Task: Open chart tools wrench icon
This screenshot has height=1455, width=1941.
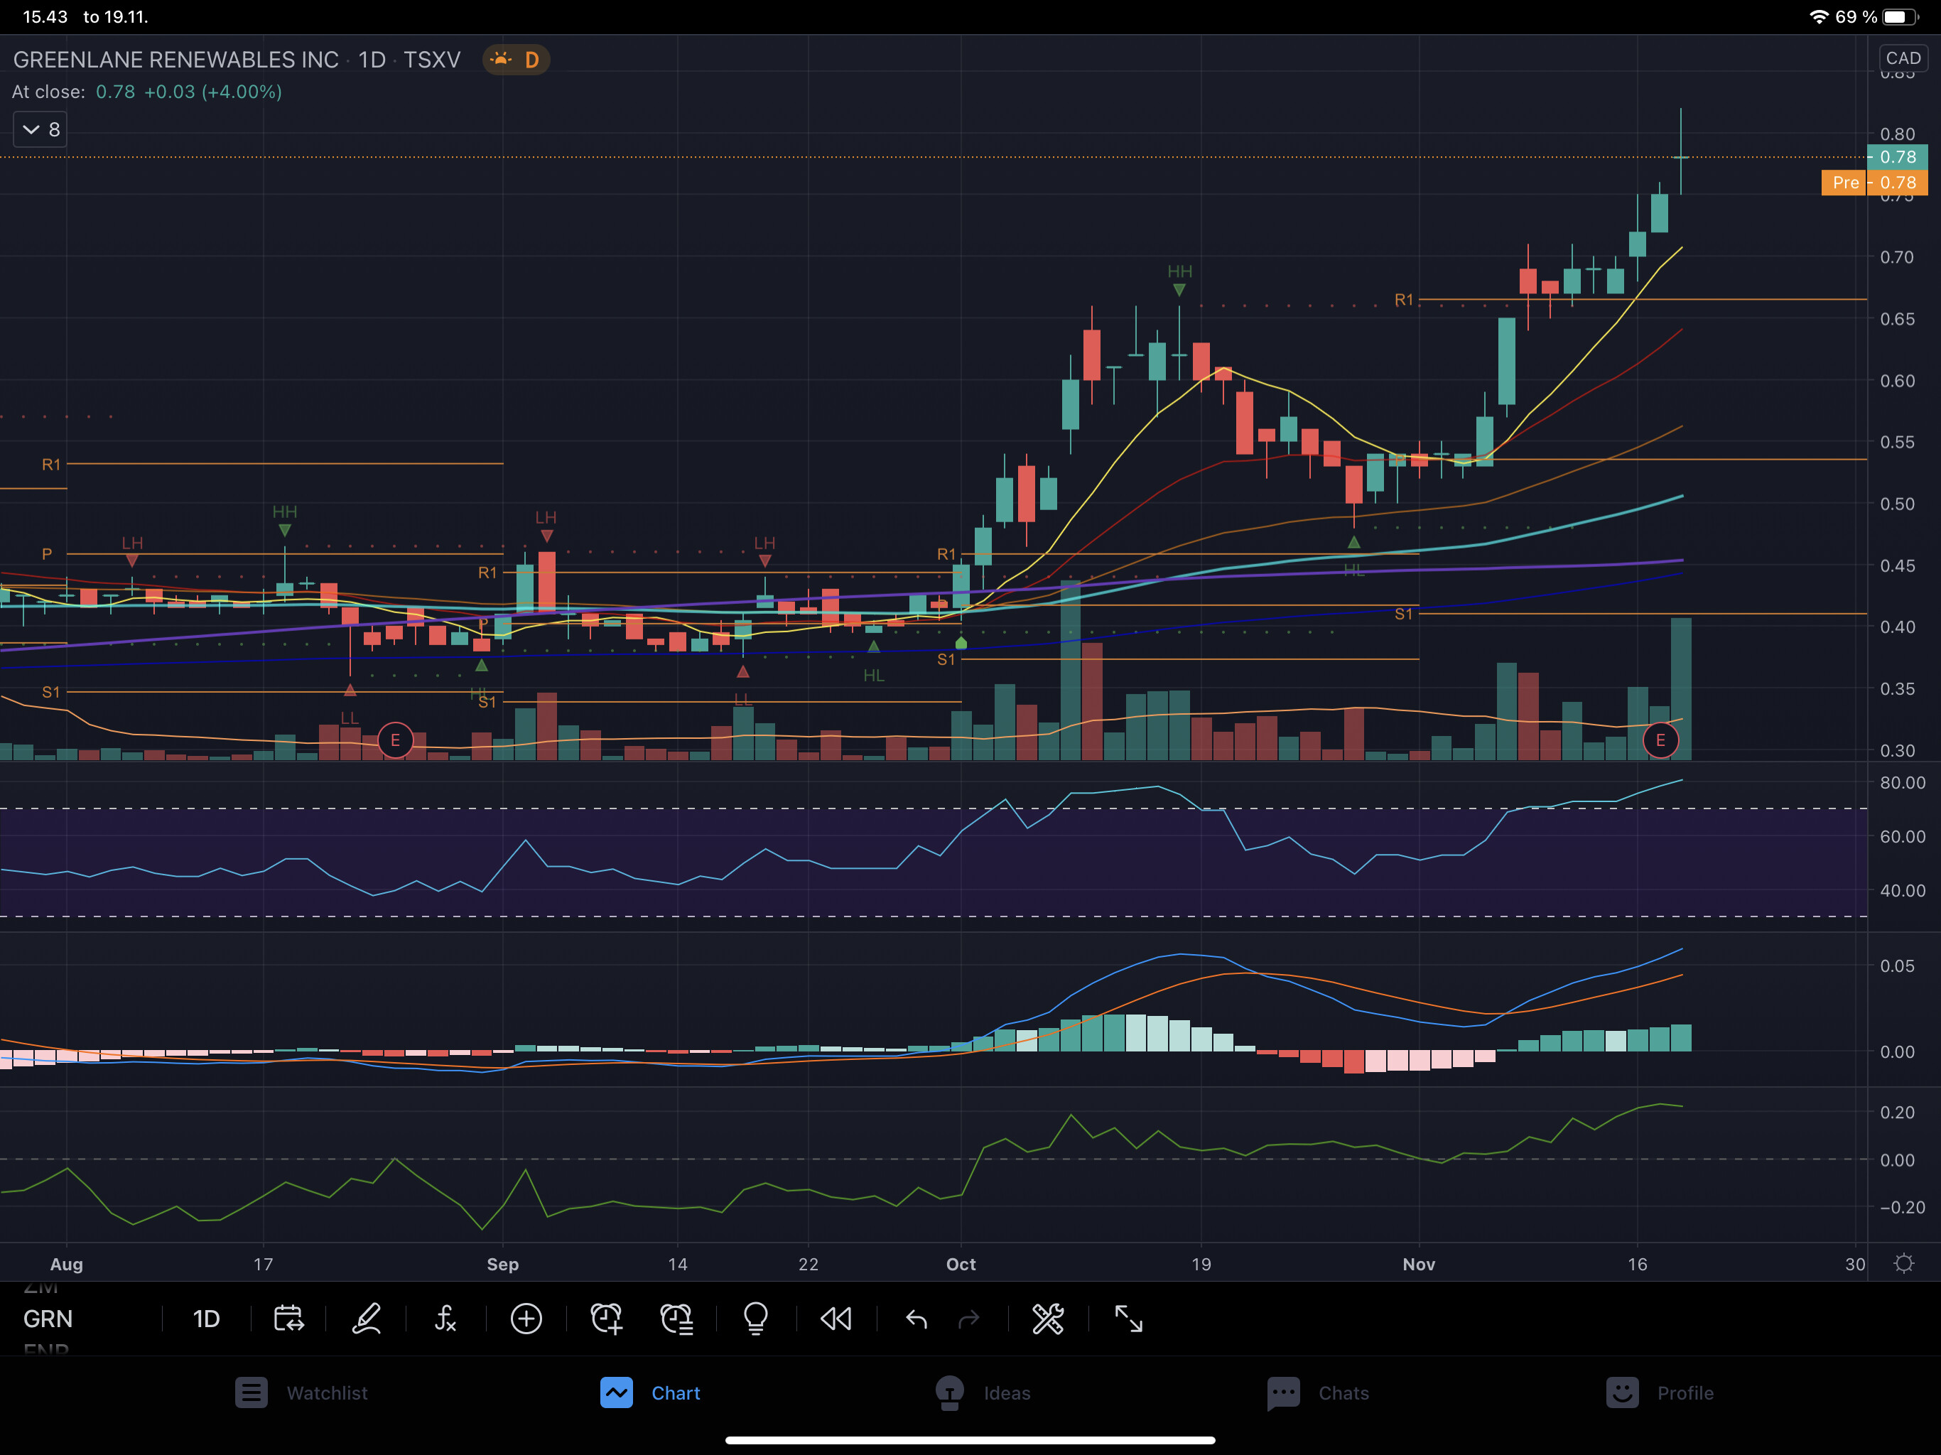Action: click(x=1048, y=1319)
